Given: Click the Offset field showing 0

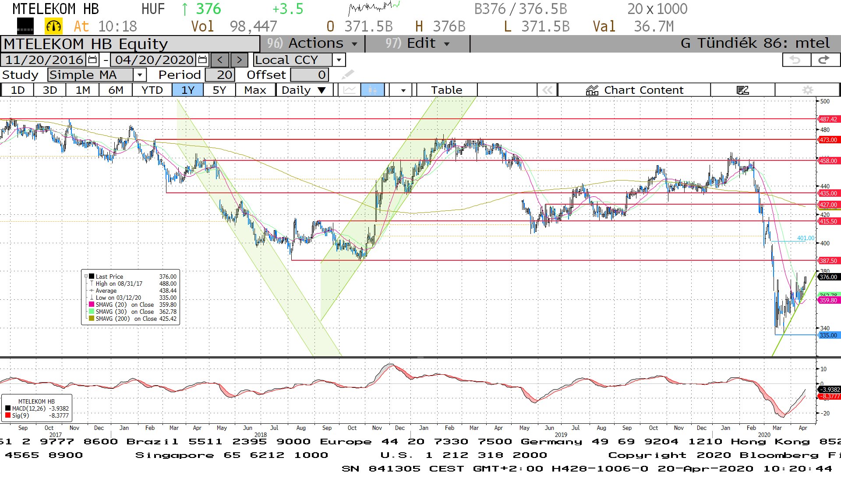Looking at the screenshot, I should coord(309,74).
